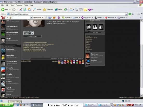
Task: Open the Yahoo Search Web dropdown arrow
Action: (x=43, y=17)
